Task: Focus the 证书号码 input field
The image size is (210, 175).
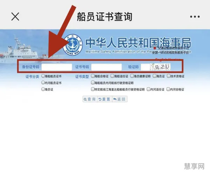Action: [106, 67]
